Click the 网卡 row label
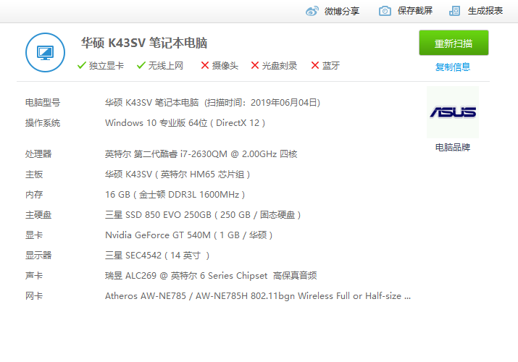The image size is (518, 362). 34,295
